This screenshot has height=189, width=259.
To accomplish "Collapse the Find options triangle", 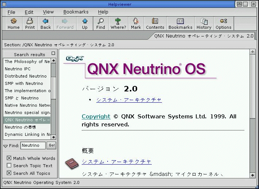I will [5, 146].
